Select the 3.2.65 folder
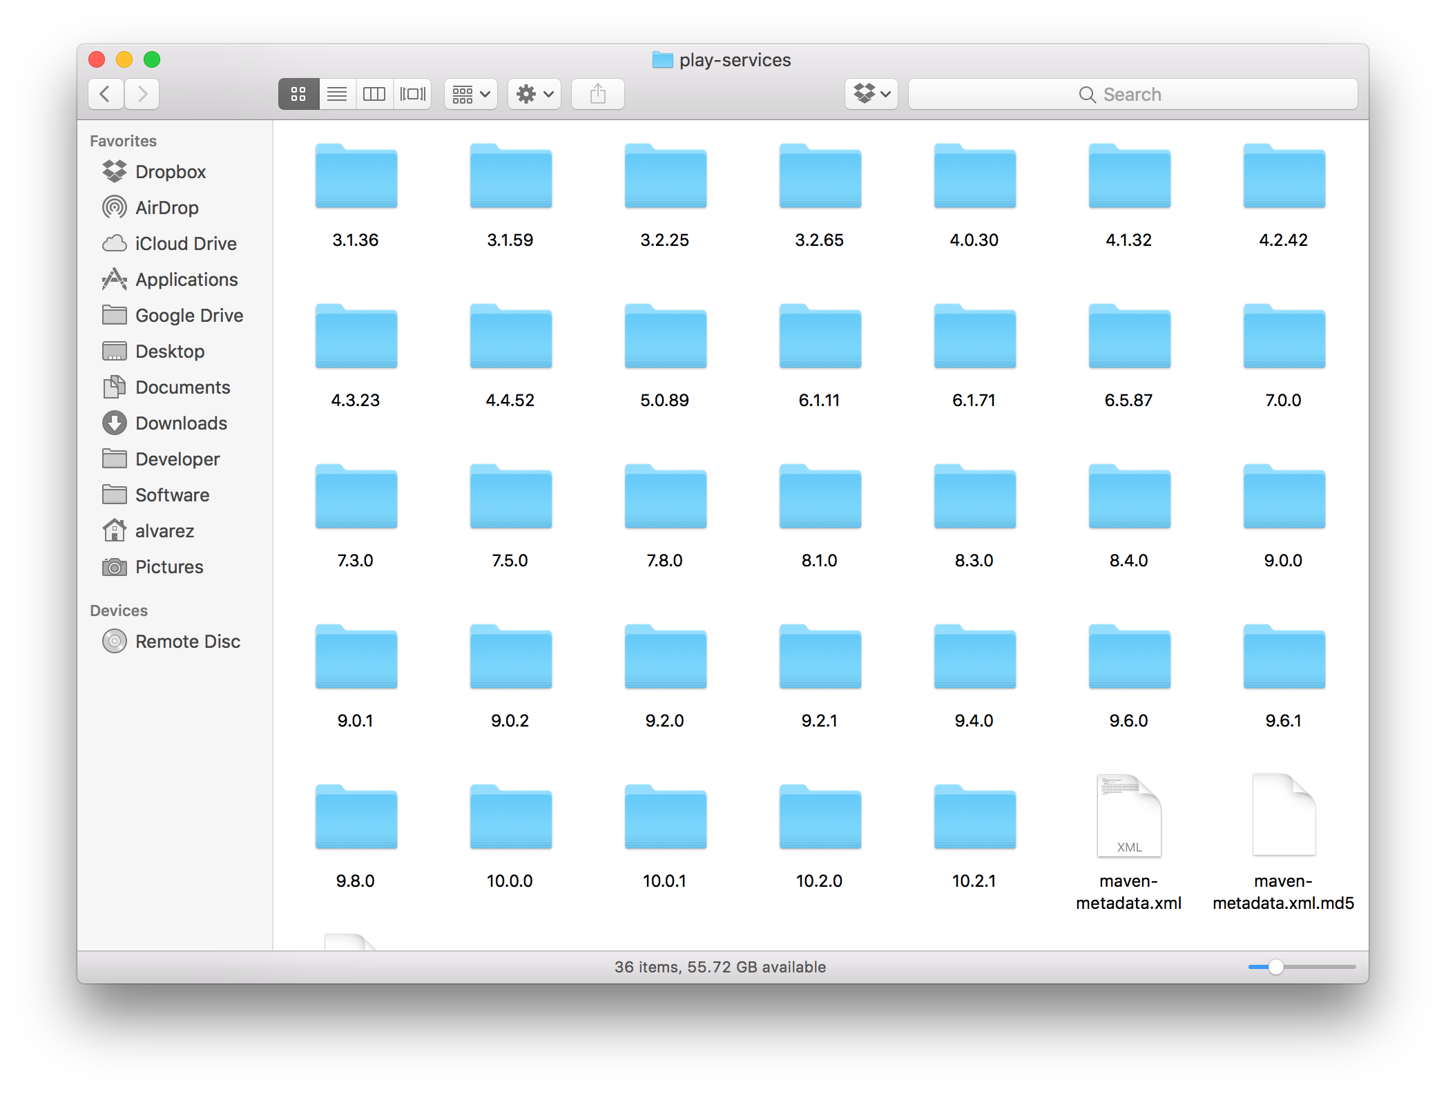1446x1094 pixels. tap(820, 176)
